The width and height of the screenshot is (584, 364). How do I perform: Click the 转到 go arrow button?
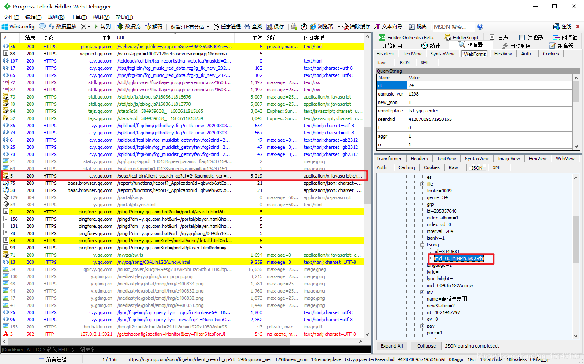point(102,27)
